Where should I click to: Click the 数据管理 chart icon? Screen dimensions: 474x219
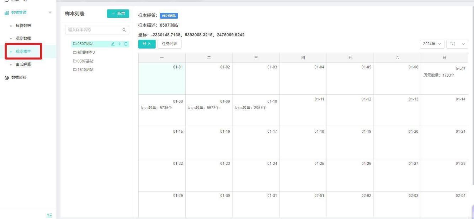(6, 13)
